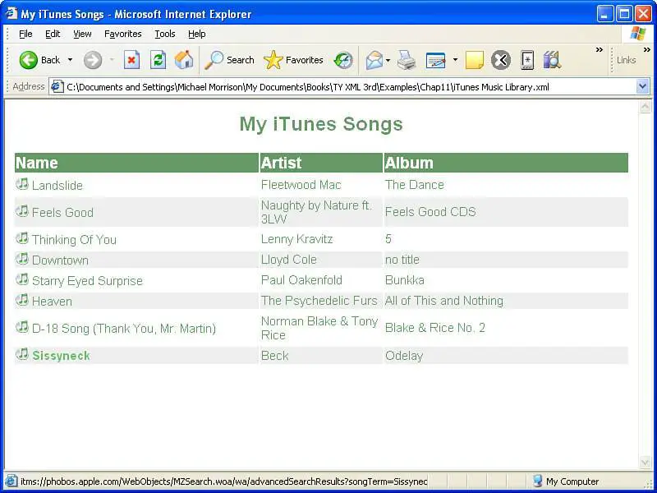This screenshot has width=657, height=493.
Task: Click the page icon in the address bar
Action: 57,87
